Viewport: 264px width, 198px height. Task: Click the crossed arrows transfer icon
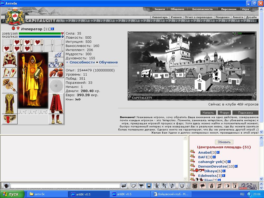coord(219,186)
